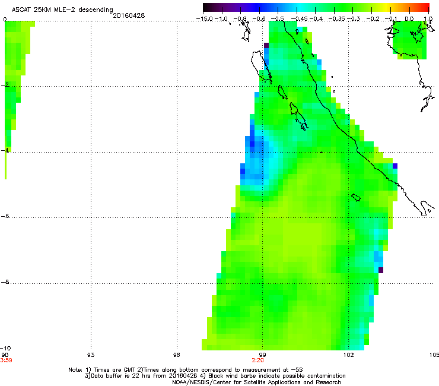
Task: Select longitude axis label "102"
Action: [348, 355]
